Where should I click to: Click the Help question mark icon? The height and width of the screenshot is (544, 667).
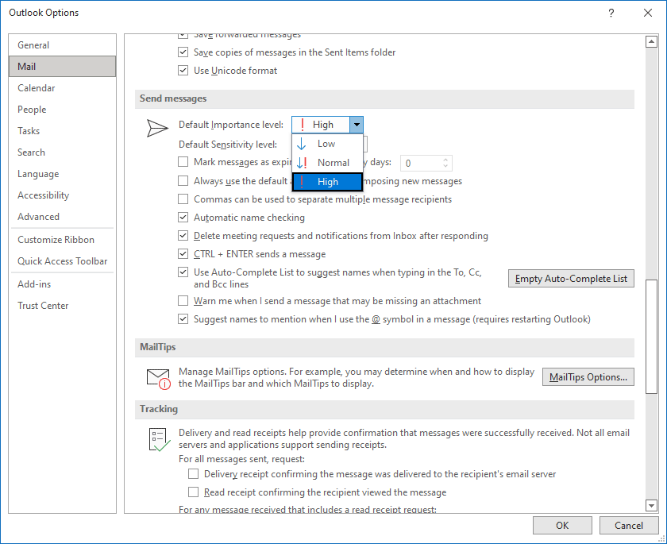(611, 13)
